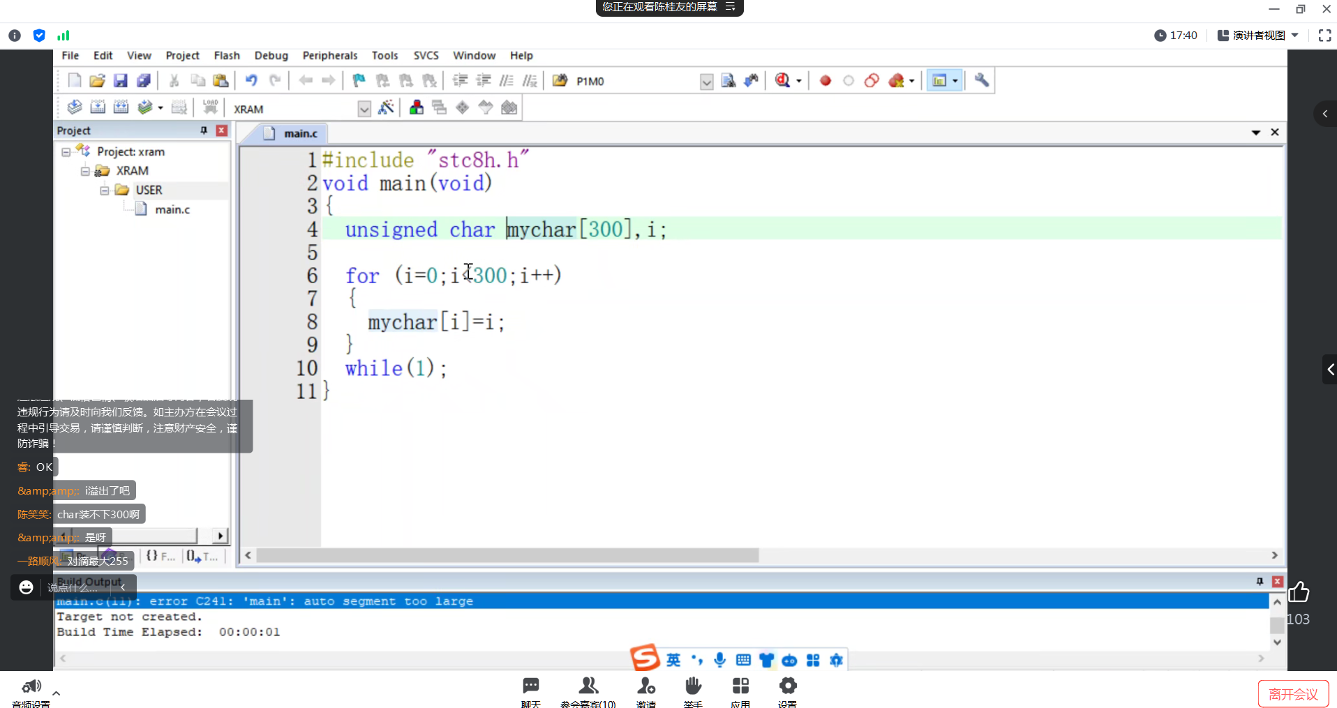Viewport: 1337px width, 708px height.
Task: Open configuration with the wrench icon
Action: click(x=982, y=81)
